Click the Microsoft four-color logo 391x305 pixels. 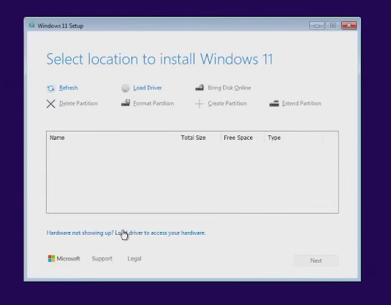click(51, 259)
